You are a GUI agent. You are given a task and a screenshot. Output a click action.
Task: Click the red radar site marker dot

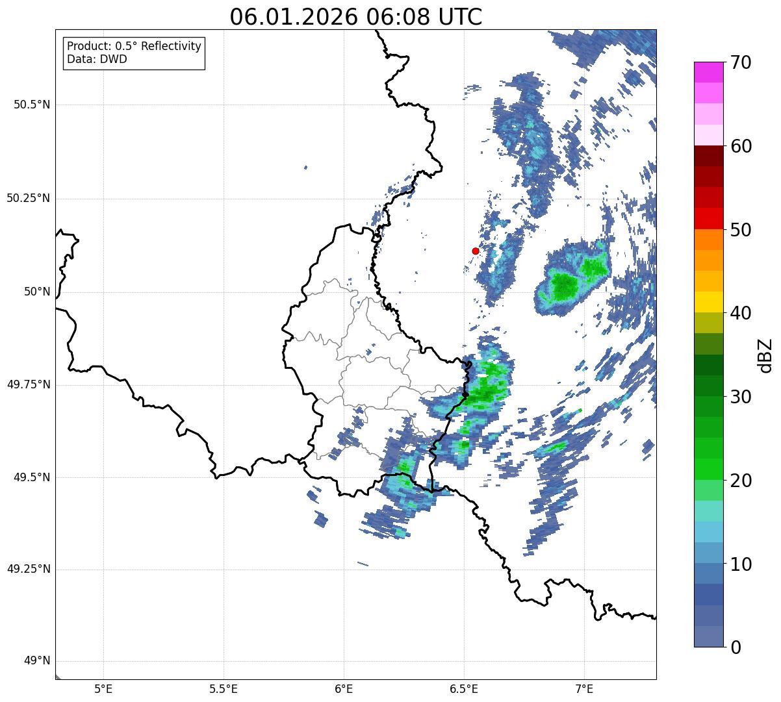[x=476, y=251]
